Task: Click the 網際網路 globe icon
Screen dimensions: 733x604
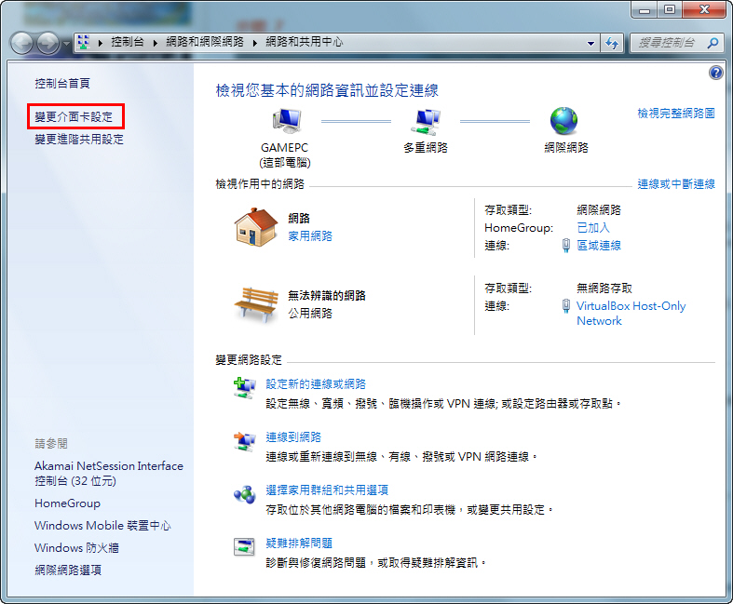Action: coord(563,121)
